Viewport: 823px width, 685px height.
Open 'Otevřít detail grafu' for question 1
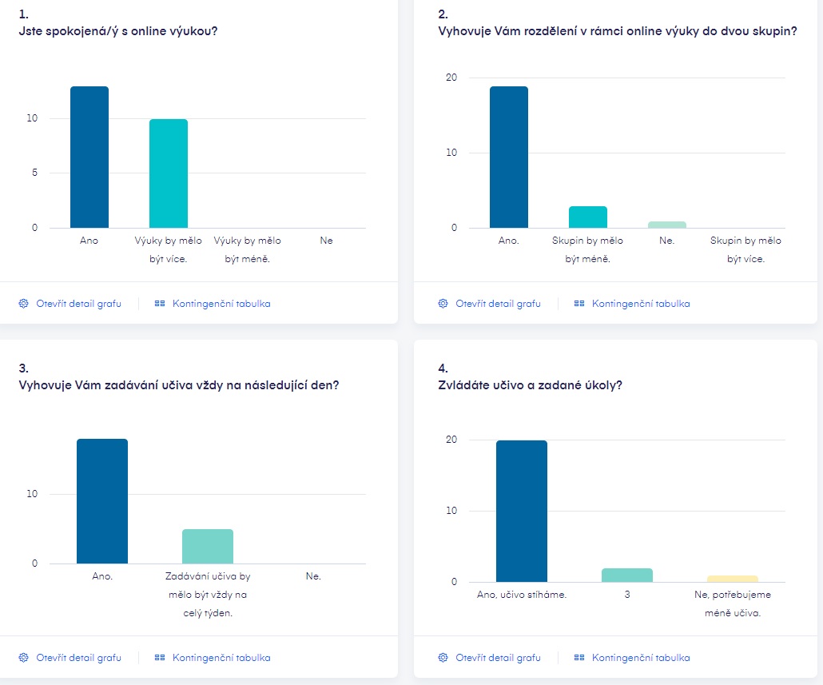coord(78,304)
